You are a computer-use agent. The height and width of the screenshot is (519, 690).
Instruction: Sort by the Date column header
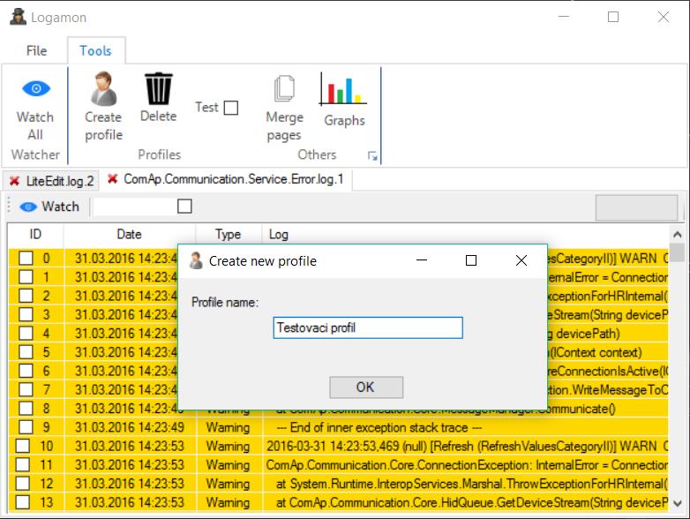[130, 234]
